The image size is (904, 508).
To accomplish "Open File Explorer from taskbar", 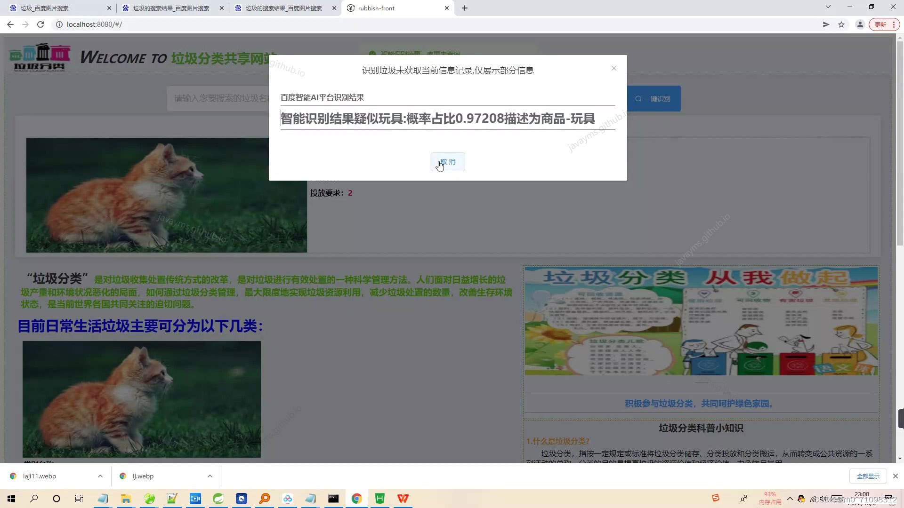I will coord(126,499).
